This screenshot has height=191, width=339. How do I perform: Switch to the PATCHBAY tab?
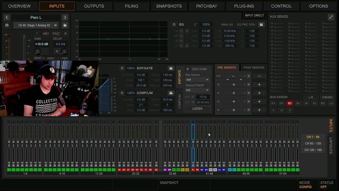[x=206, y=6]
